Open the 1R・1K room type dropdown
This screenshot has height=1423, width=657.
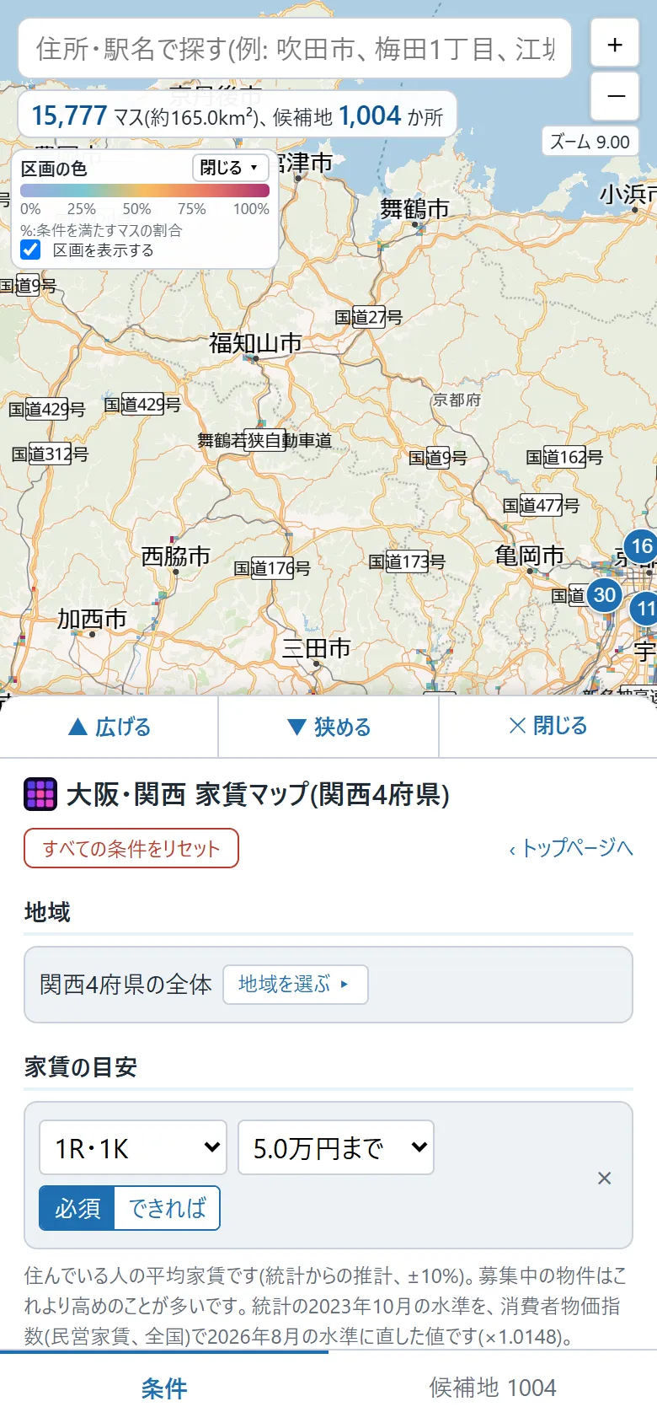pos(133,1147)
